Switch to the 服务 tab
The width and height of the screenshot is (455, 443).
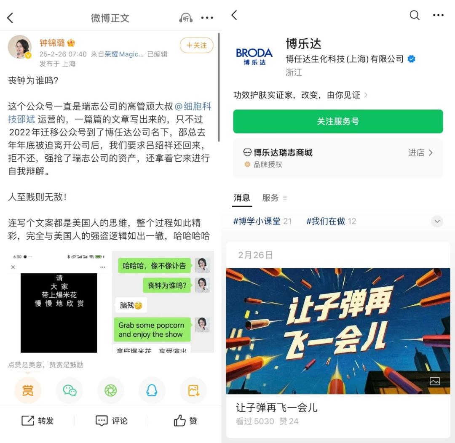click(270, 198)
